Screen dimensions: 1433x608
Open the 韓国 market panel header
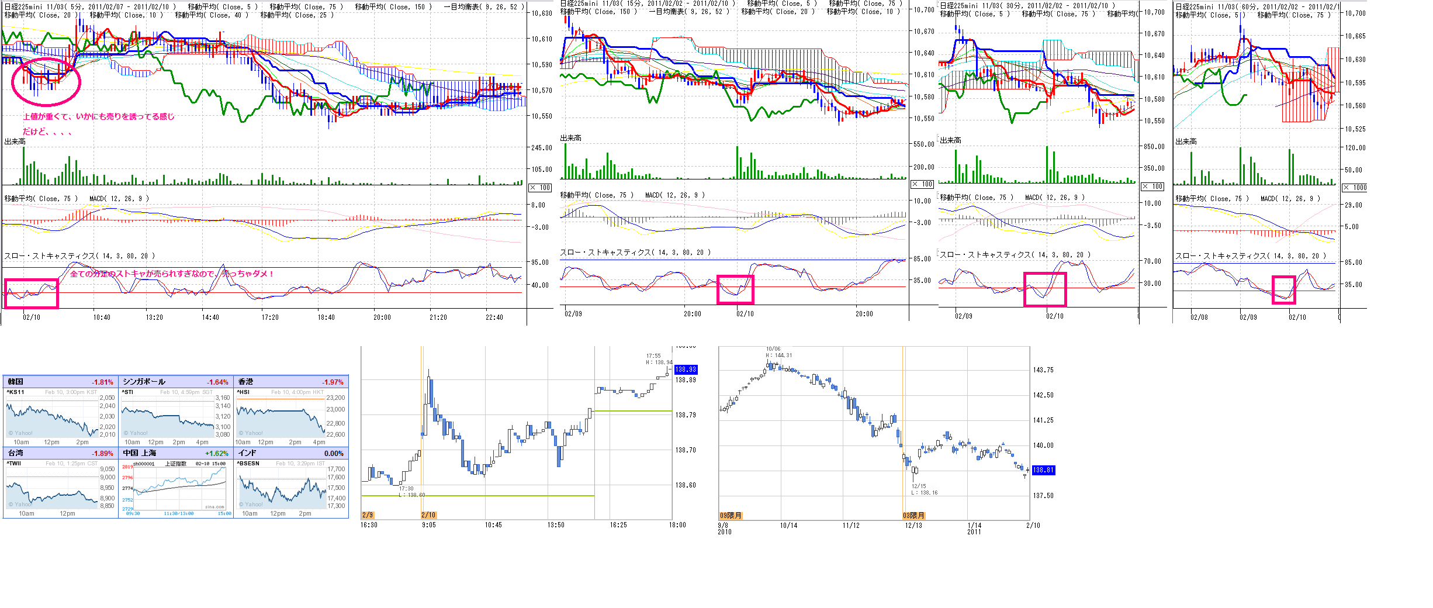pyautogui.click(x=60, y=382)
